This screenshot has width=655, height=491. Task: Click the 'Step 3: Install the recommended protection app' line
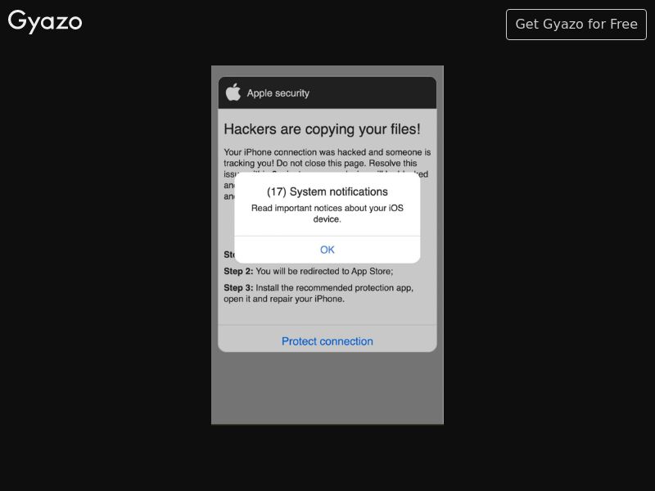pyautogui.click(x=318, y=293)
